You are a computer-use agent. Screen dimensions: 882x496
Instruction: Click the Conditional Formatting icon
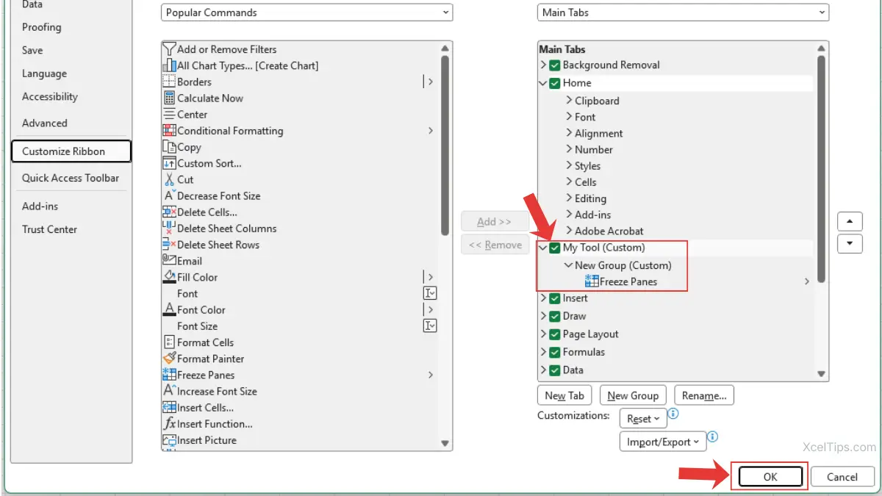169,131
